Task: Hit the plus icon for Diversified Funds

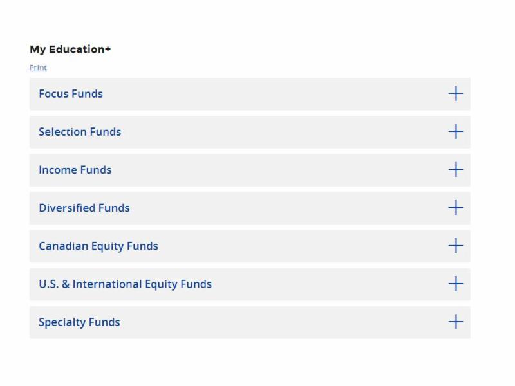Action: pos(456,208)
